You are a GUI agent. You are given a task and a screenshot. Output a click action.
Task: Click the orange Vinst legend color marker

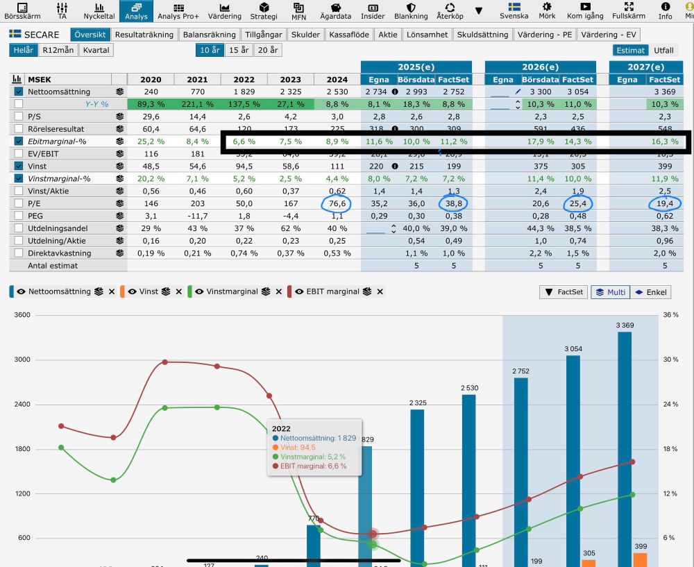tap(122, 291)
